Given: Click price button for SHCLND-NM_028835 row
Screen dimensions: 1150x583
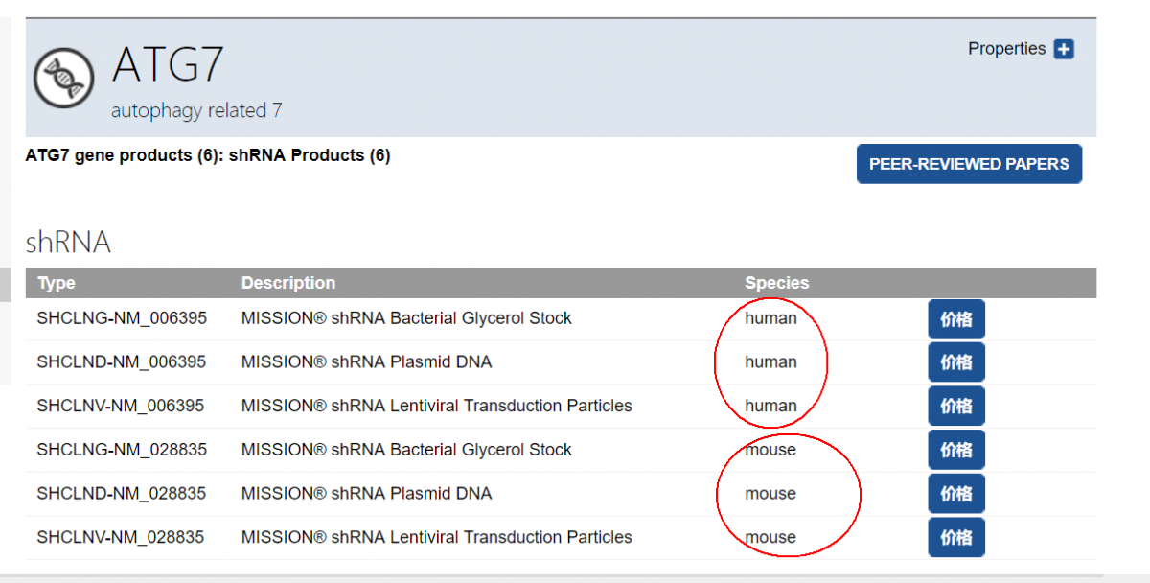Looking at the screenshot, I should click(955, 494).
